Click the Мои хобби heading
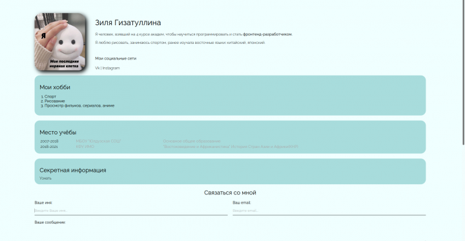Screen dimensions: 465x241 click(x=55, y=87)
